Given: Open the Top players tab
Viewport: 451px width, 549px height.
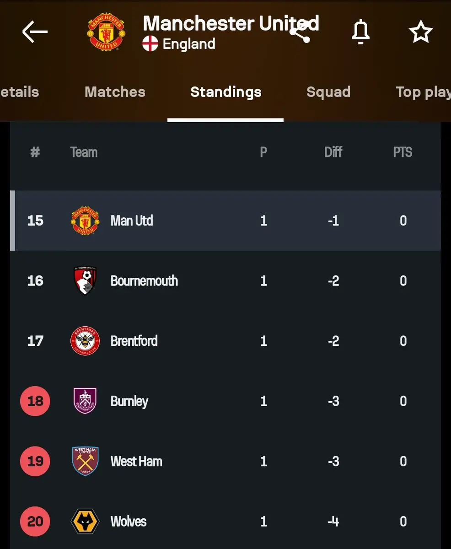Looking at the screenshot, I should (x=423, y=92).
